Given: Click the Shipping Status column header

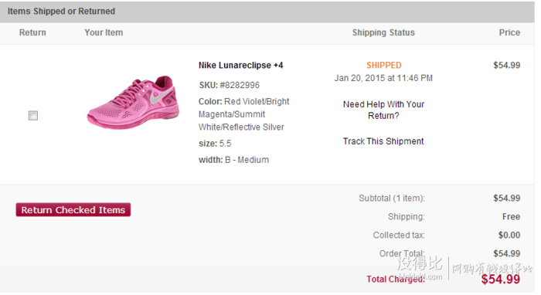Looking at the screenshot, I should 383,32.
